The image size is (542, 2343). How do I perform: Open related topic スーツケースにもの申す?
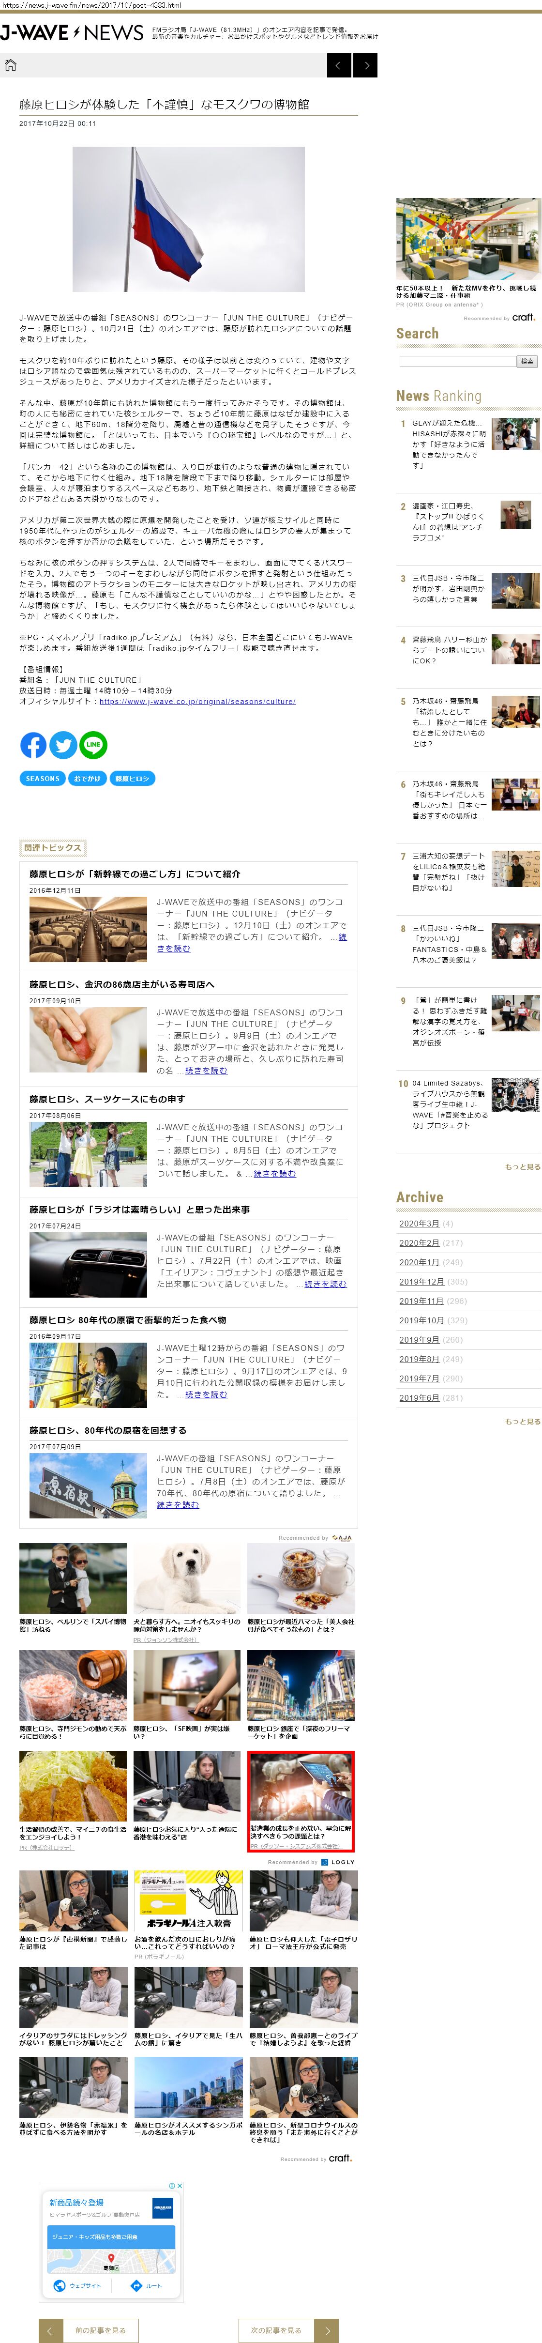pos(107,1099)
